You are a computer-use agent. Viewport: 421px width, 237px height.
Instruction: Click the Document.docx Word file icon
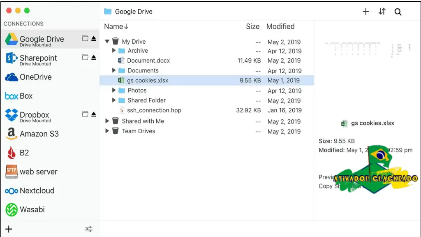pos(121,60)
